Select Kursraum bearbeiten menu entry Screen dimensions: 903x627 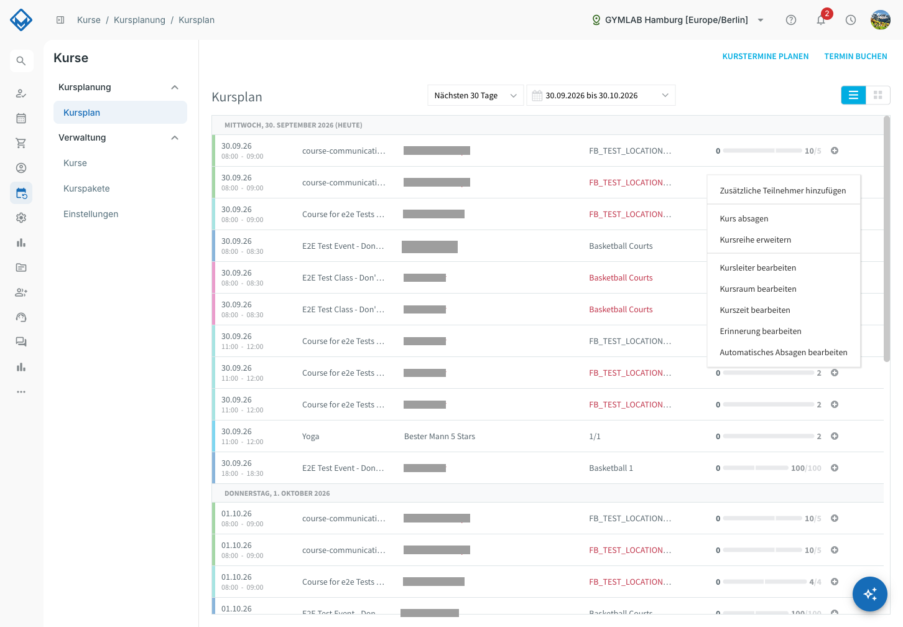pyautogui.click(x=784, y=289)
